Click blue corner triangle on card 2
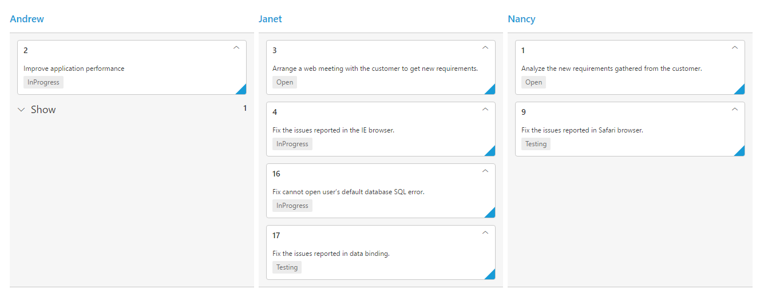760x301 pixels. coord(242,90)
